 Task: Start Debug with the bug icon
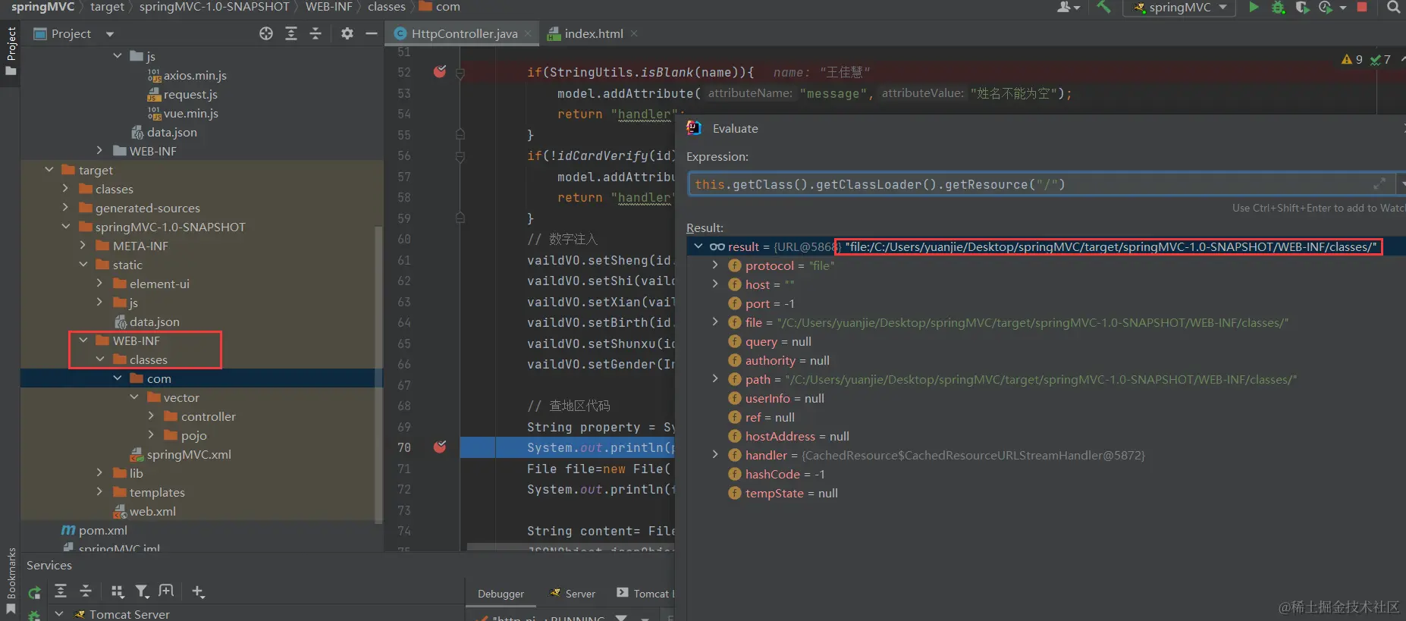tap(1278, 7)
